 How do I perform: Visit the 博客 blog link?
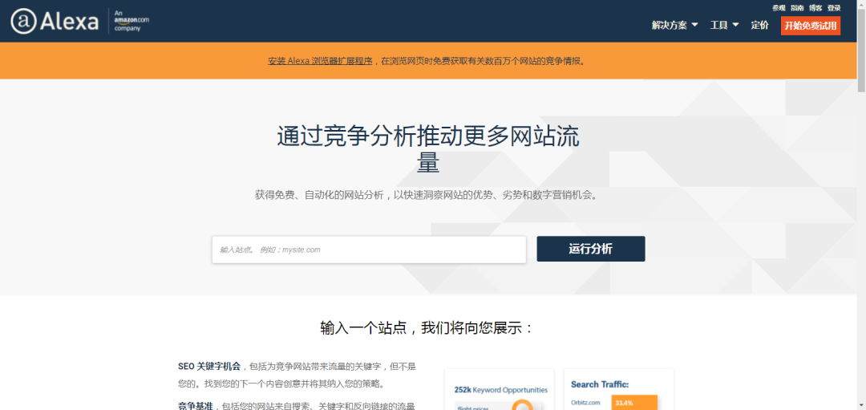click(815, 8)
